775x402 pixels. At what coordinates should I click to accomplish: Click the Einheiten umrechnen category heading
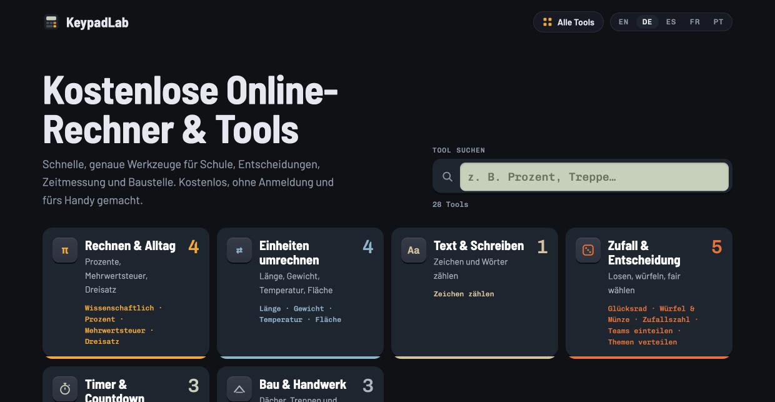(289, 253)
